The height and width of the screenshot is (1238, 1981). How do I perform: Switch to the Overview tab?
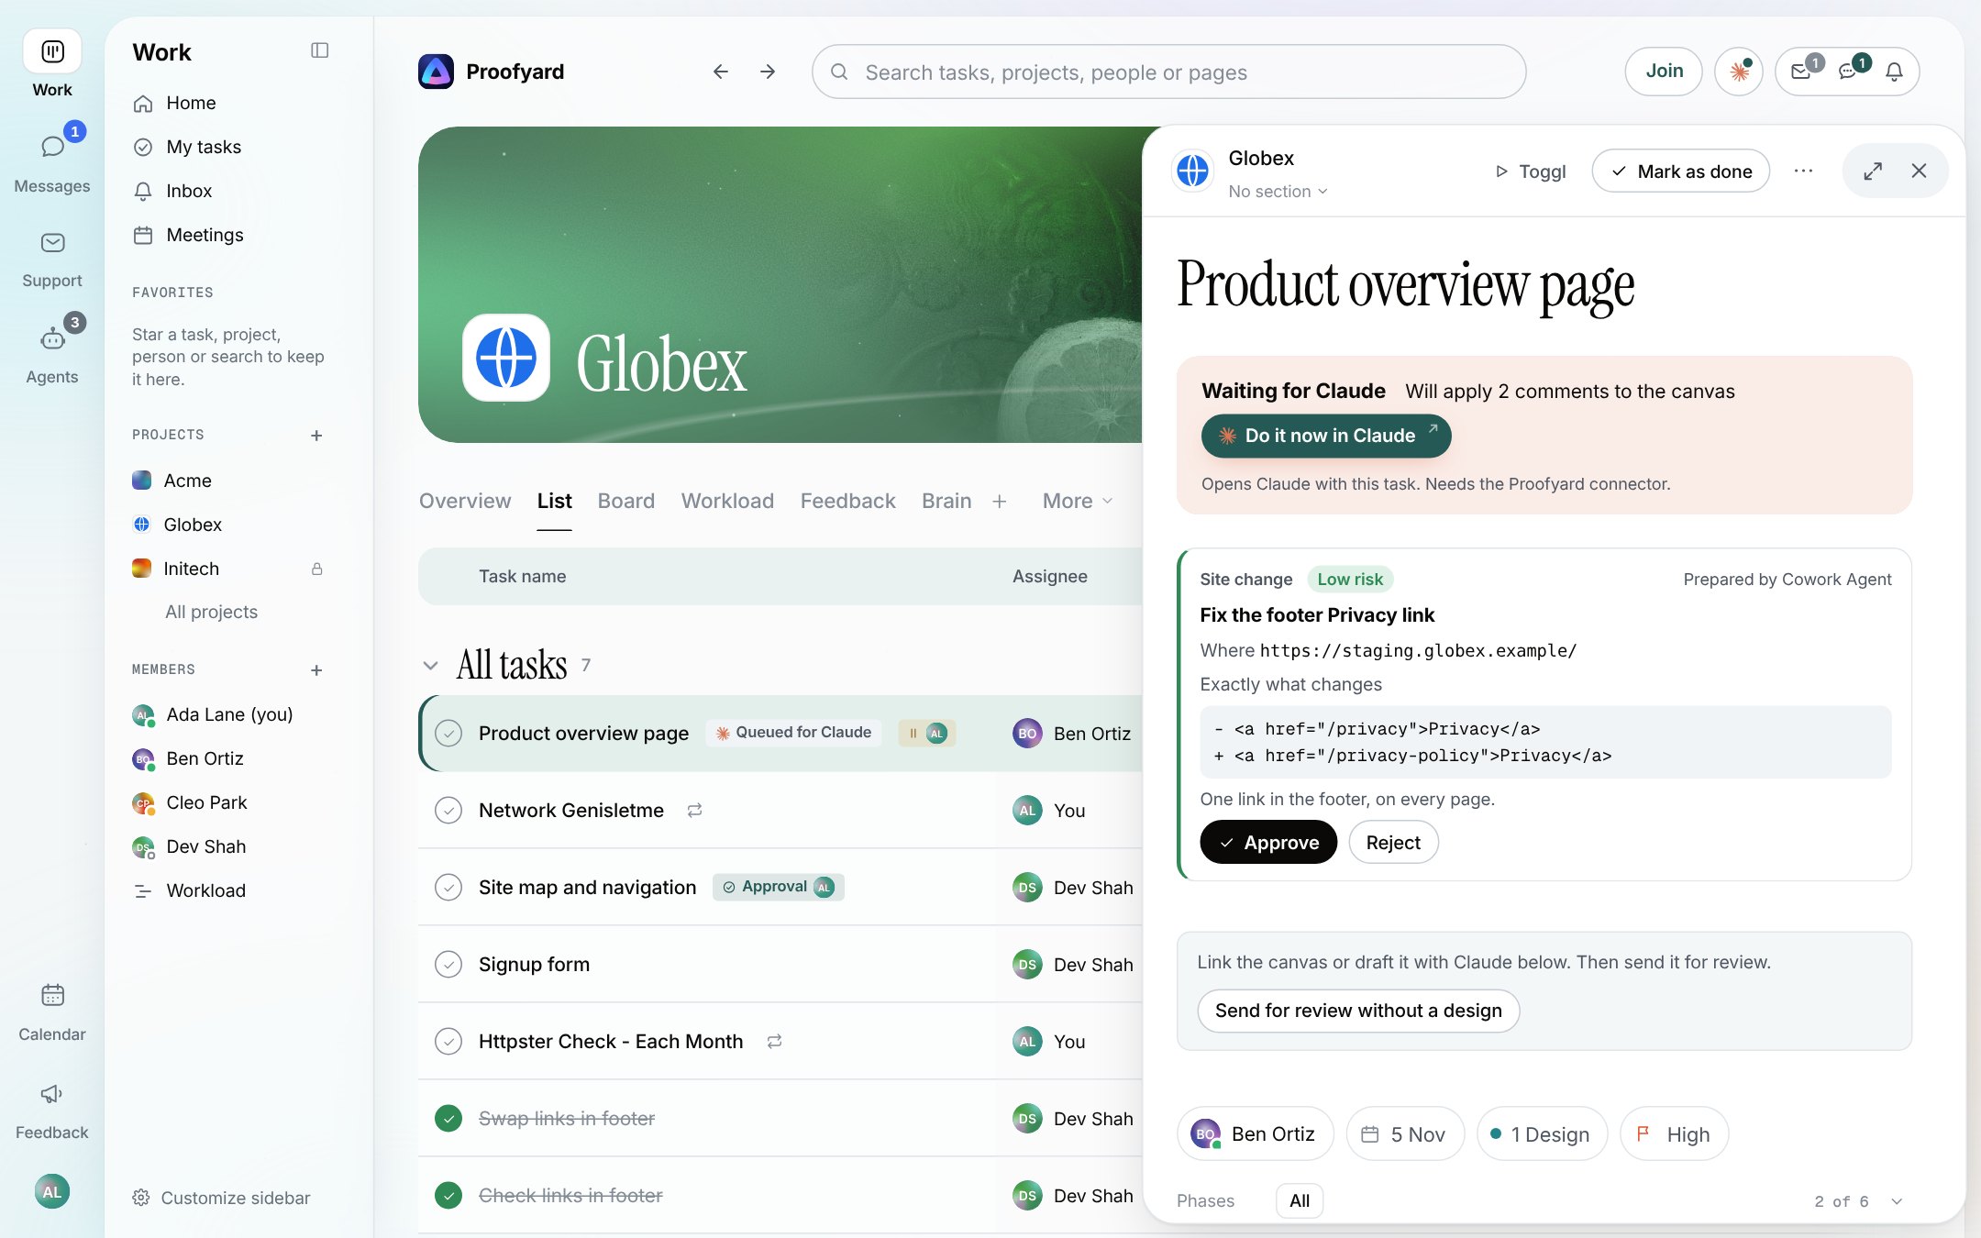point(465,501)
